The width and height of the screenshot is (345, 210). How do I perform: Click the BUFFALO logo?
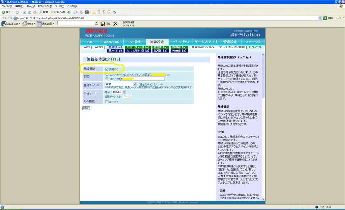coord(96,31)
